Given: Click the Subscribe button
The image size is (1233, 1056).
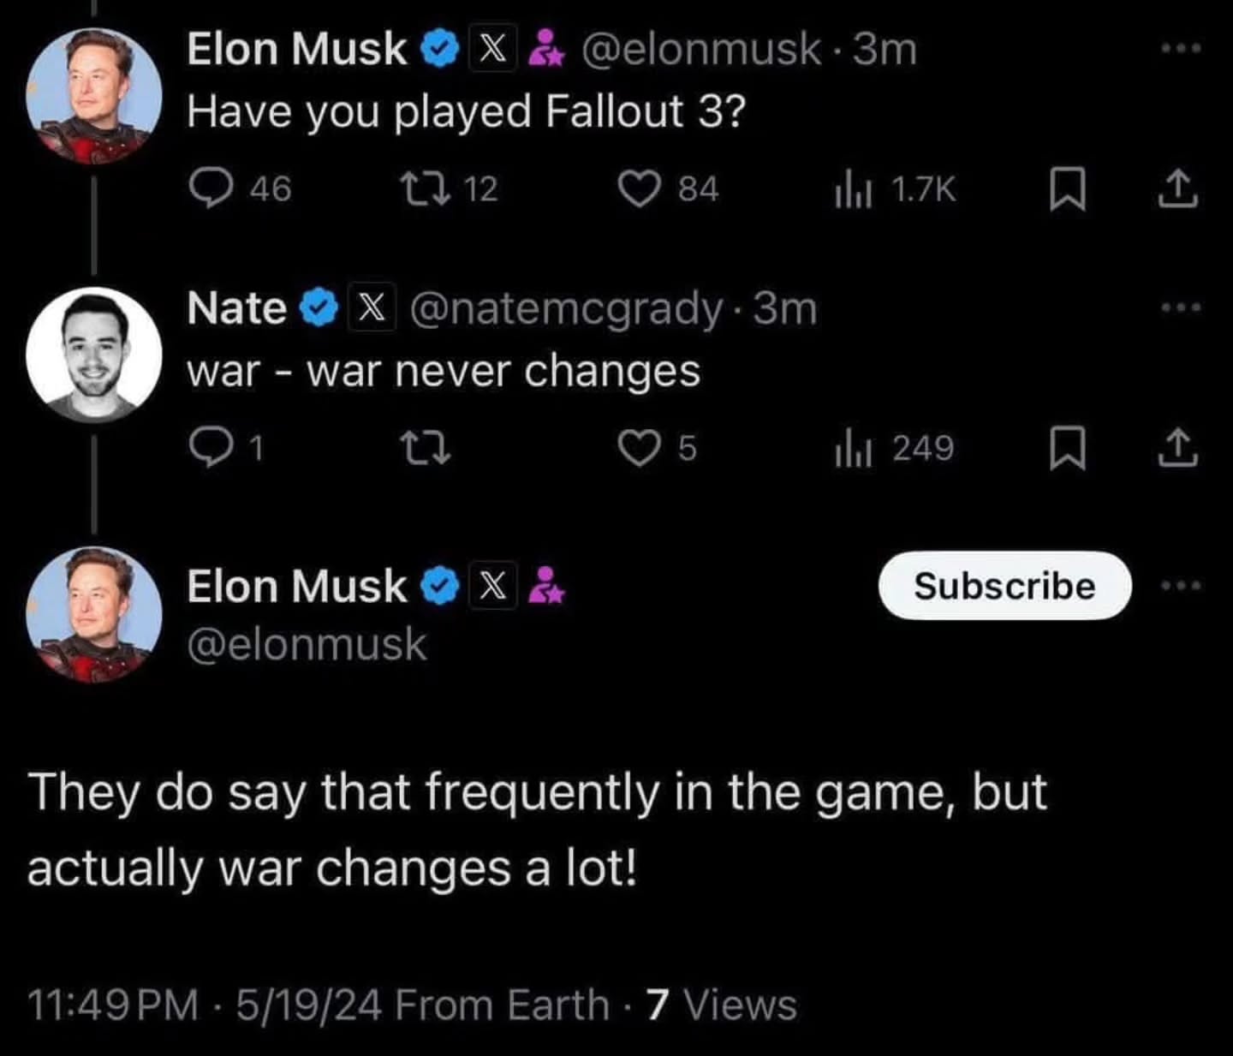Looking at the screenshot, I should (x=1004, y=586).
